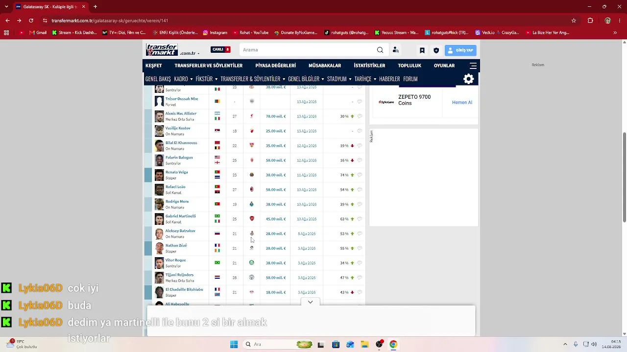Click the GİRİŞ YAP login button
Image resolution: width=627 pixels, height=352 pixels.
click(x=460, y=50)
